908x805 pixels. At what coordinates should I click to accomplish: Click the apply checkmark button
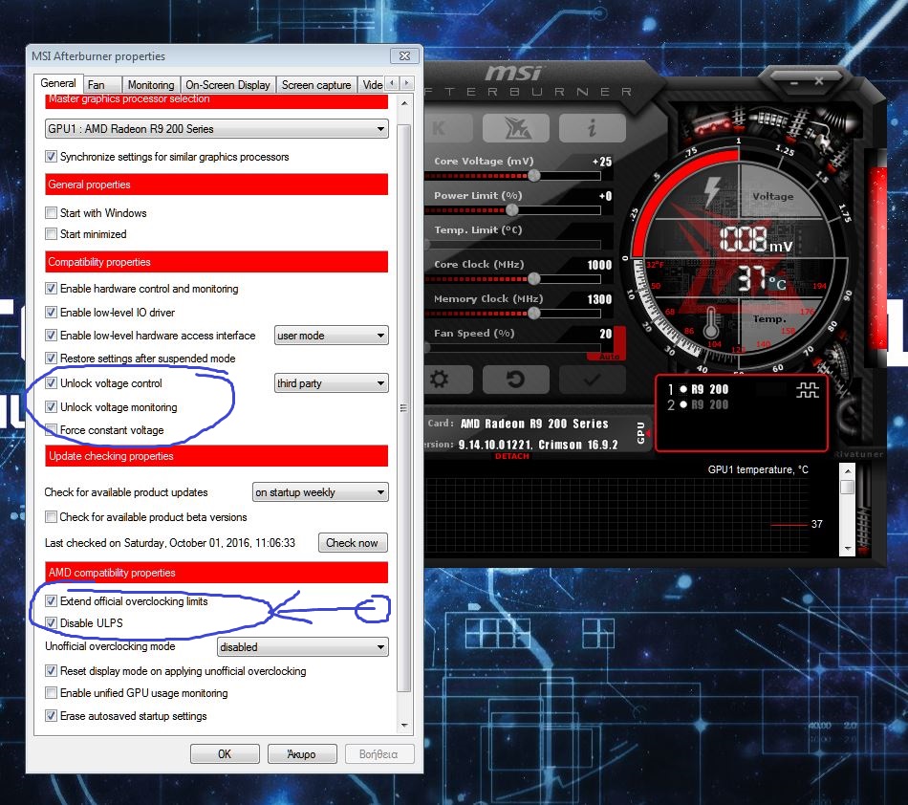[592, 380]
